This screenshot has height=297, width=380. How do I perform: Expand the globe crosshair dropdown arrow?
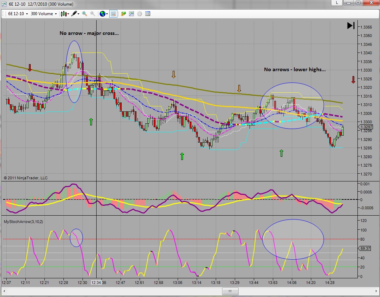pyautogui.click(x=107, y=14)
